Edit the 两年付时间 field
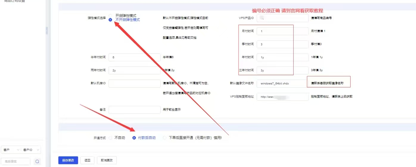Screen dimensions: 416x167 135,70
